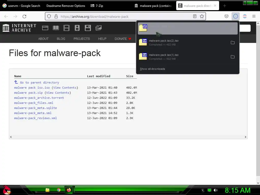Click View Contents for malware pack.zip

(x=58, y=93)
